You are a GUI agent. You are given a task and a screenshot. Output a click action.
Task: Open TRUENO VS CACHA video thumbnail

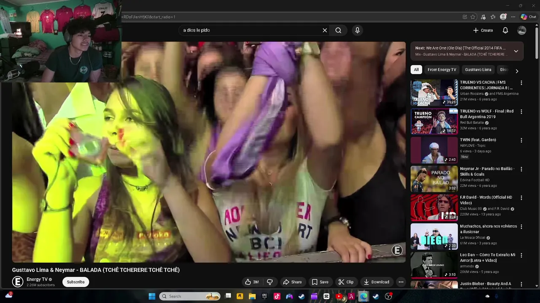click(x=434, y=92)
